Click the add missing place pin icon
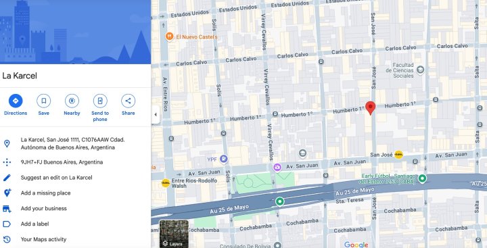The height and width of the screenshot is (248, 487). point(7,193)
